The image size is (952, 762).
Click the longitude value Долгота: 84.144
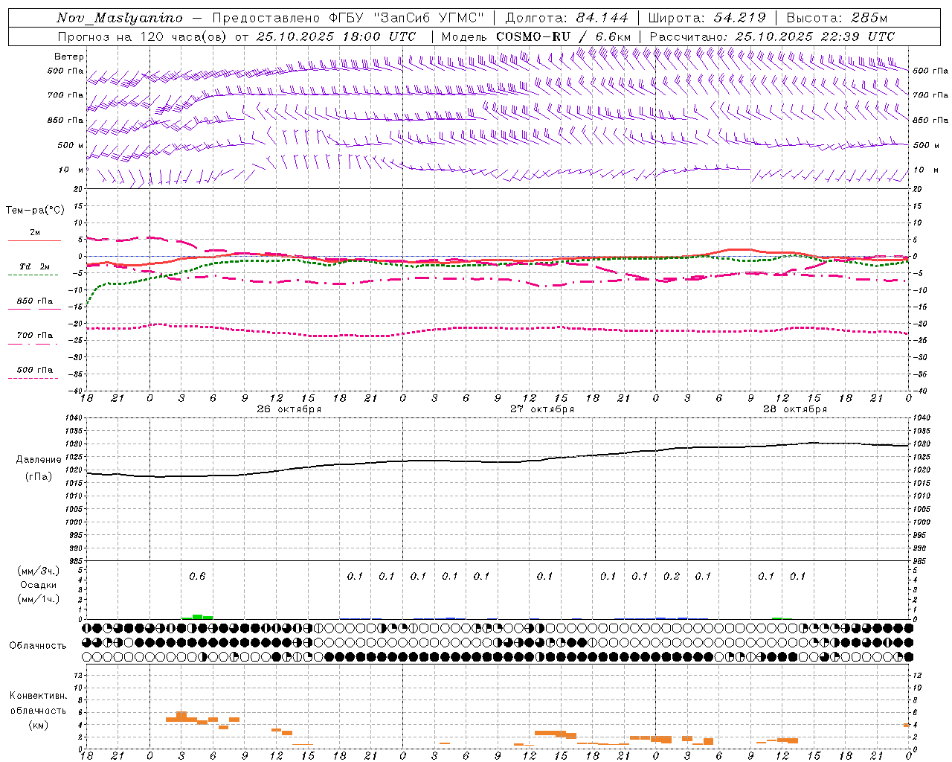coord(567,18)
